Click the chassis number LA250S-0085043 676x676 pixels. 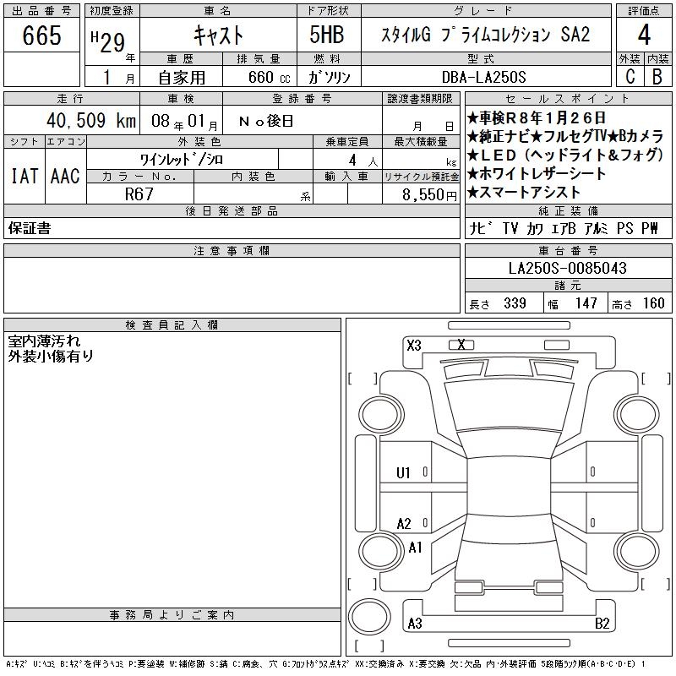pyautogui.click(x=568, y=269)
